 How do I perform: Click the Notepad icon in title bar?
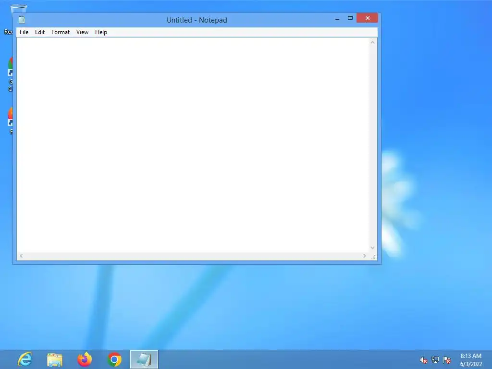[x=21, y=20]
